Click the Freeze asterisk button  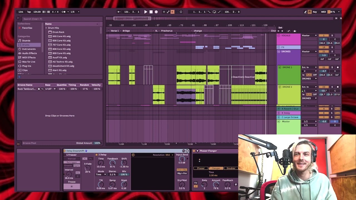click(x=72, y=186)
